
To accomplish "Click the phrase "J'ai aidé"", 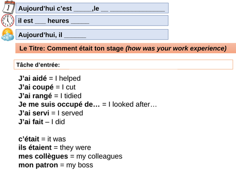I will (x=33, y=78).
